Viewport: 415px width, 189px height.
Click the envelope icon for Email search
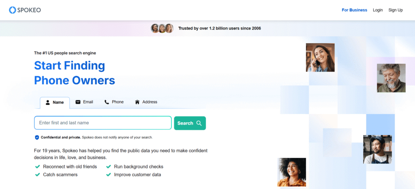(x=78, y=102)
